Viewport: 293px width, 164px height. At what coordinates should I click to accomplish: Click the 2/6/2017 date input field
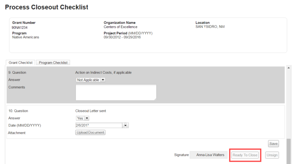click(99, 125)
